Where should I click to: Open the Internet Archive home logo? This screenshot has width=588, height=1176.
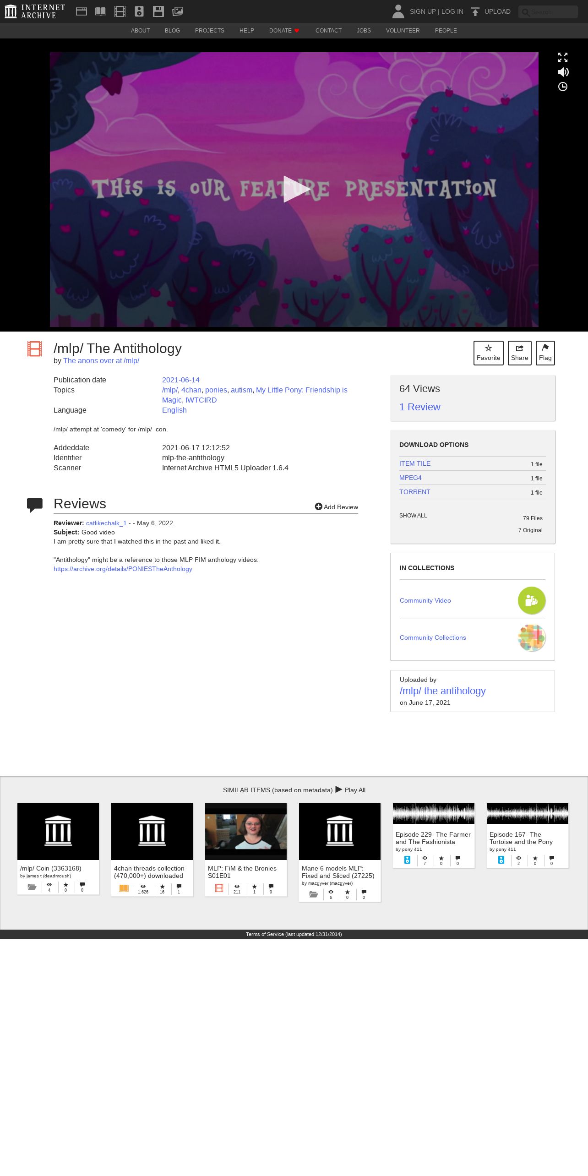tap(35, 11)
